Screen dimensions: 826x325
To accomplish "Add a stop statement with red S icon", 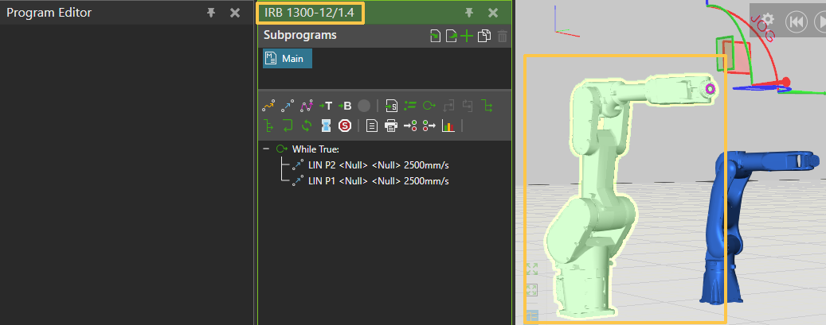I will point(344,126).
